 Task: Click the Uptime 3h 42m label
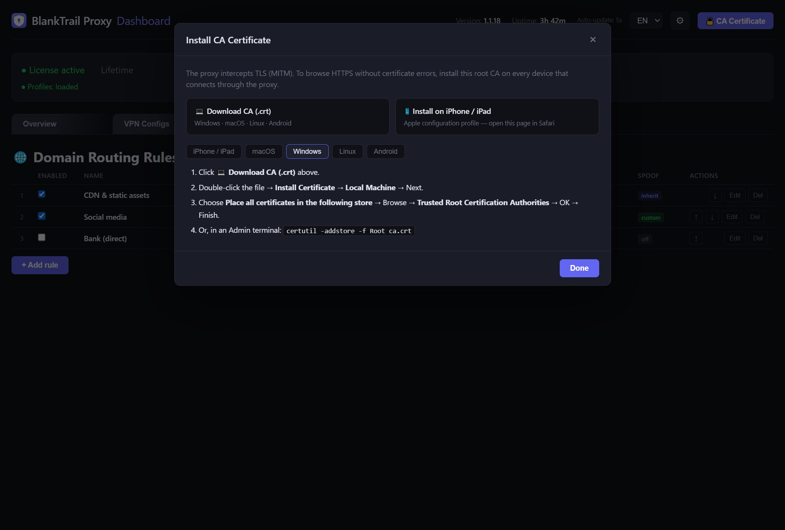pos(539,21)
